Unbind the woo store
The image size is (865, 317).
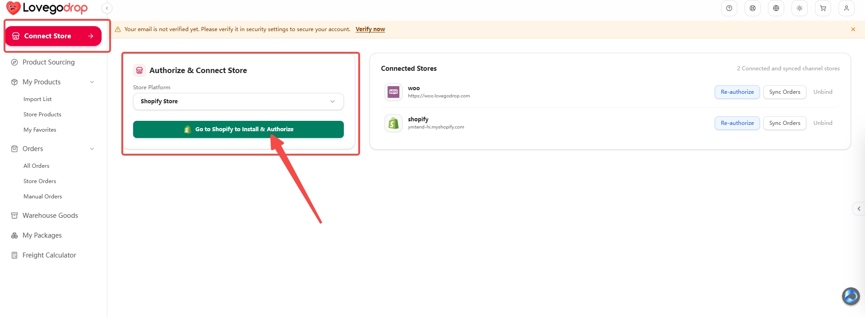pos(823,92)
